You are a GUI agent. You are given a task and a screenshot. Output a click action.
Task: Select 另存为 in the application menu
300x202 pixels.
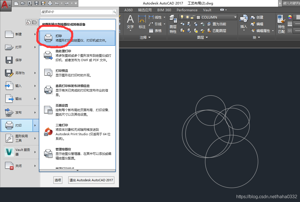coord(20,73)
